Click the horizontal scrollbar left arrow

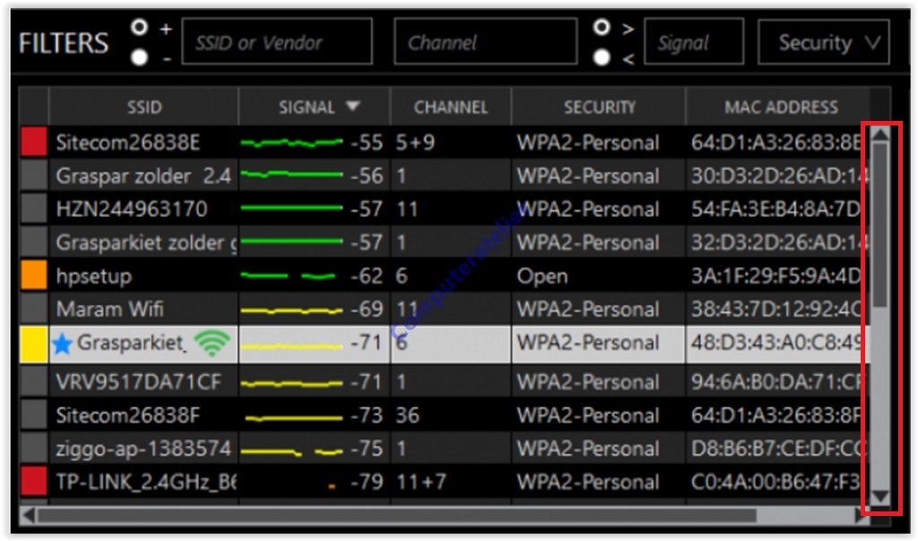pos(28,515)
